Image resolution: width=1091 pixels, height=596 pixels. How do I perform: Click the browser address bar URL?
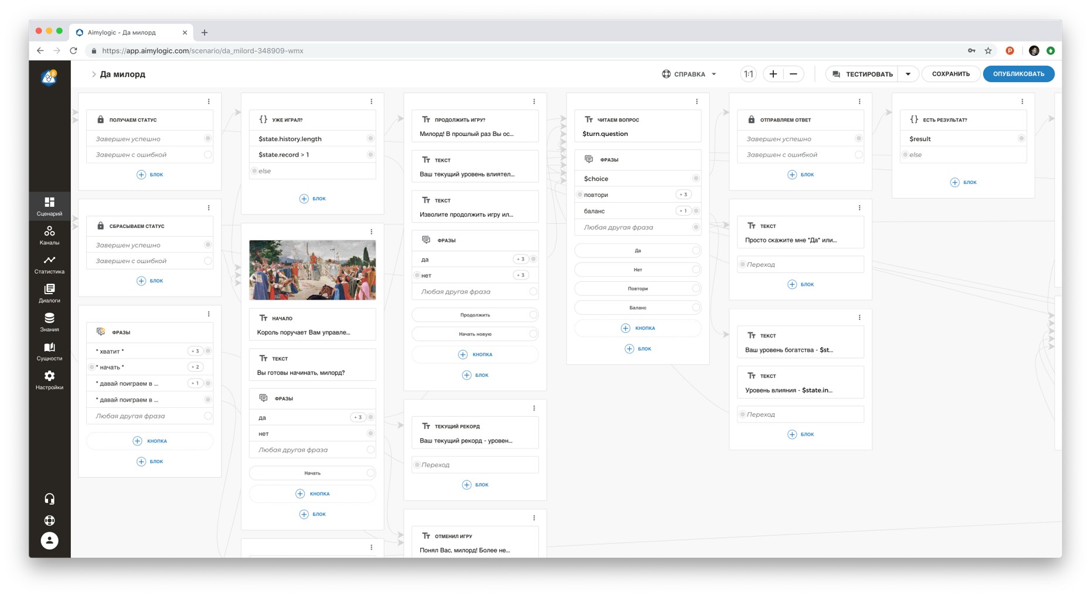coord(202,51)
